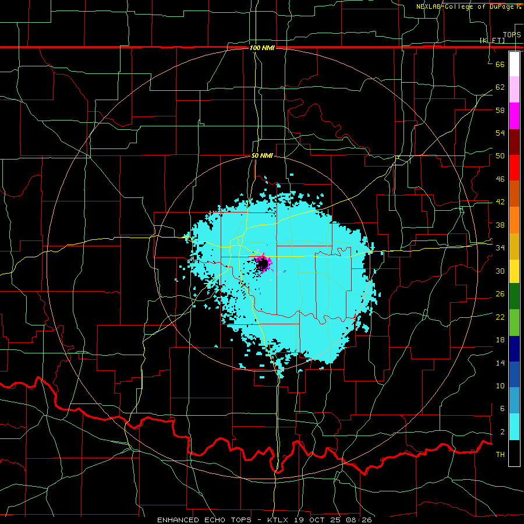524x524 pixels.
Task: Click the dark orange legend swatch
Action: (514, 193)
